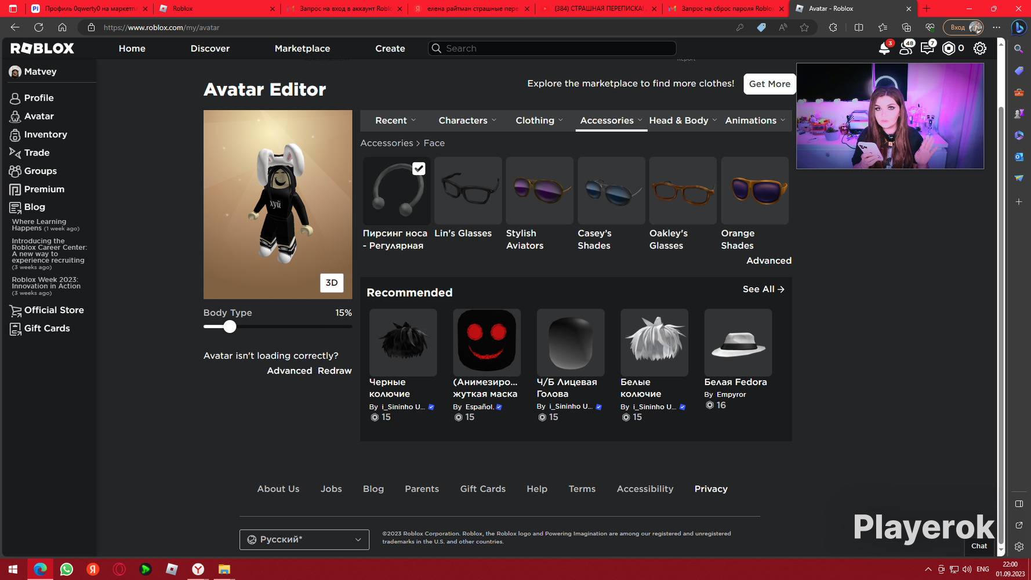The image size is (1031, 580).
Task: Open WhatsApp from the taskbar
Action: pos(67,569)
